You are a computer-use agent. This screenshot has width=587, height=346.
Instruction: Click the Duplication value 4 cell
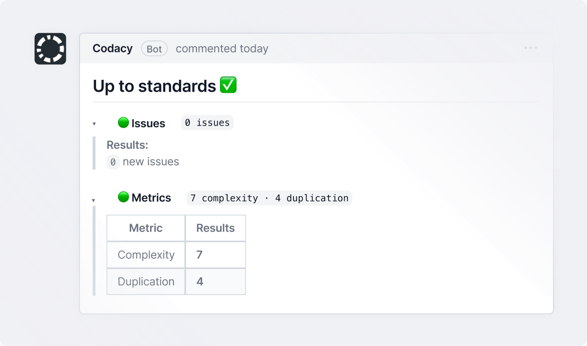215,282
